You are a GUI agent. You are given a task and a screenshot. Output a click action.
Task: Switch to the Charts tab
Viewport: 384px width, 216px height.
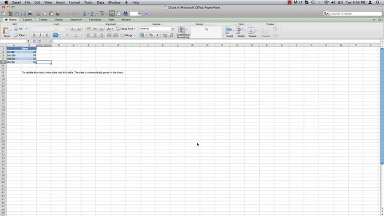pos(59,20)
